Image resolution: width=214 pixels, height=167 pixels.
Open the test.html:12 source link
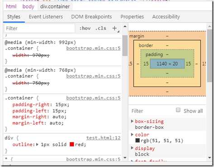pyautogui.click(x=104, y=138)
